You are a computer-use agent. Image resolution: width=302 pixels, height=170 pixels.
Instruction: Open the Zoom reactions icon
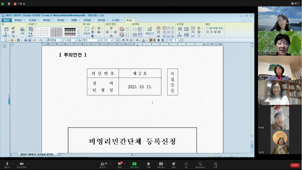(174, 164)
